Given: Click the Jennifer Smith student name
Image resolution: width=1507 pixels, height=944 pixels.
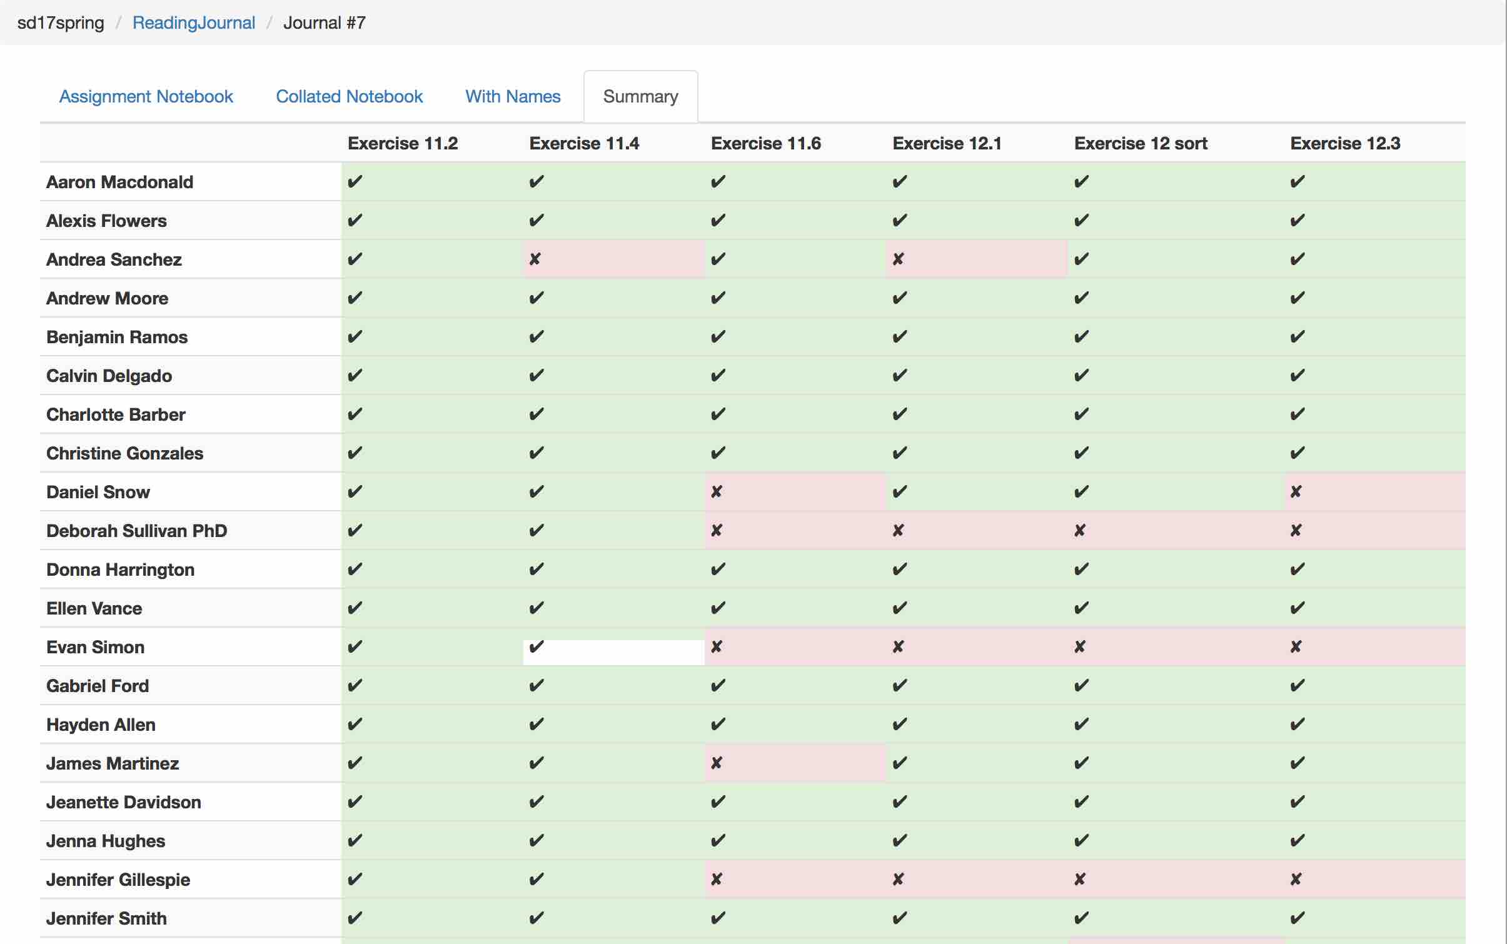Looking at the screenshot, I should pos(106,918).
